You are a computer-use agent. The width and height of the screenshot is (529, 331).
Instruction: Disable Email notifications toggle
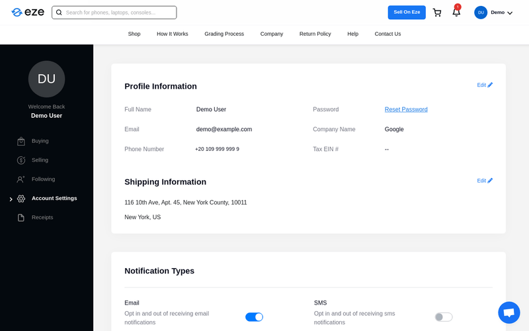[254, 317]
